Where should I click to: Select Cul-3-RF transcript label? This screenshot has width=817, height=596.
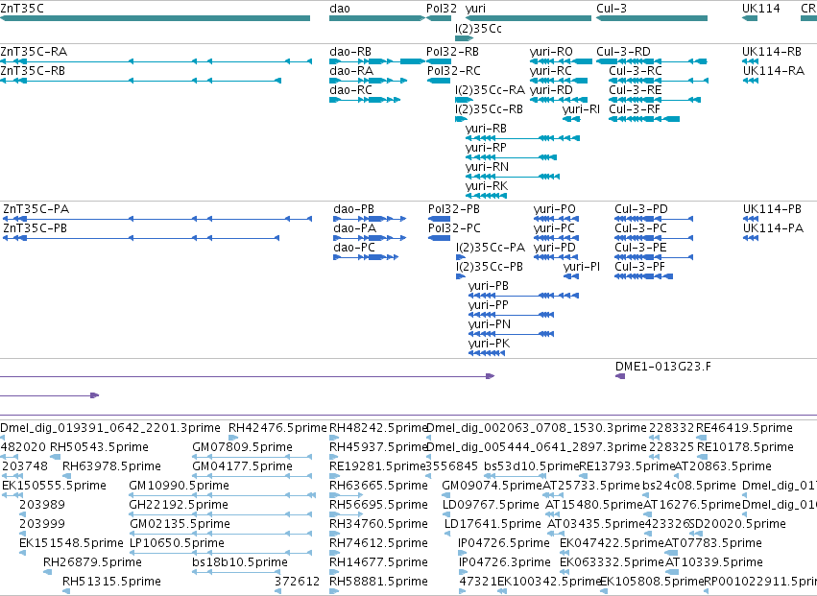pos(635,108)
